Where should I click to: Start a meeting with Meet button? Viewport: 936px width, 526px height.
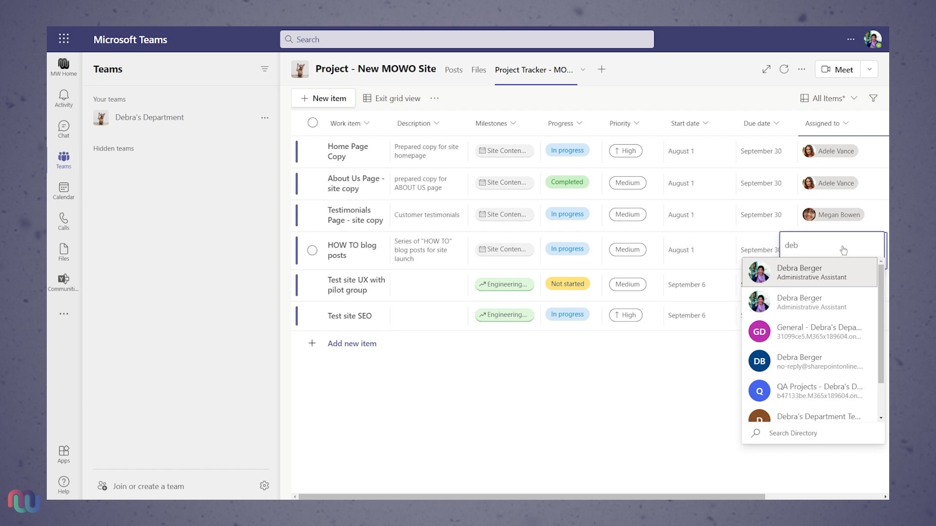(x=838, y=69)
